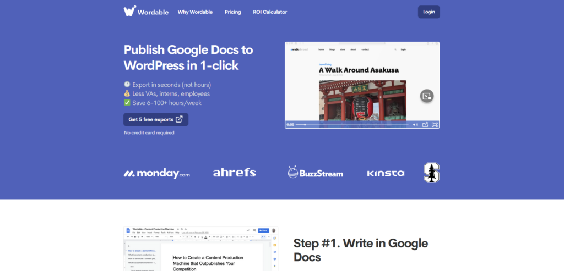Screen dimensions: 564x271
Task: Open the Why Wordable nav item
Action: (x=195, y=12)
